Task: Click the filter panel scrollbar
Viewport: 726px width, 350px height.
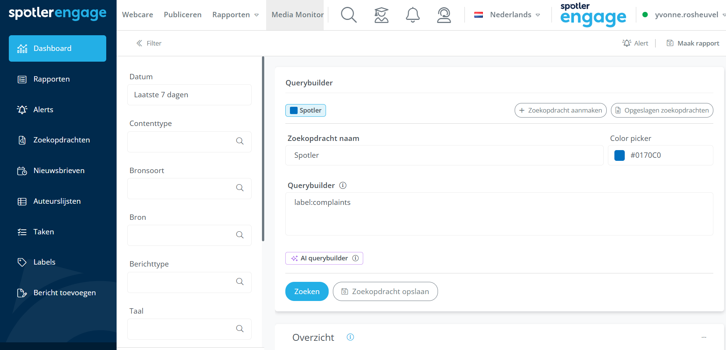Action: (263, 149)
